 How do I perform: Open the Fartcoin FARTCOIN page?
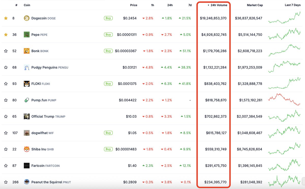(x=45, y=166)
